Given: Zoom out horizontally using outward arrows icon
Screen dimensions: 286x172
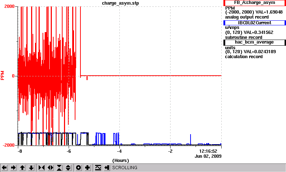Looking at the screenshot, I should click(x=50, y=168).
